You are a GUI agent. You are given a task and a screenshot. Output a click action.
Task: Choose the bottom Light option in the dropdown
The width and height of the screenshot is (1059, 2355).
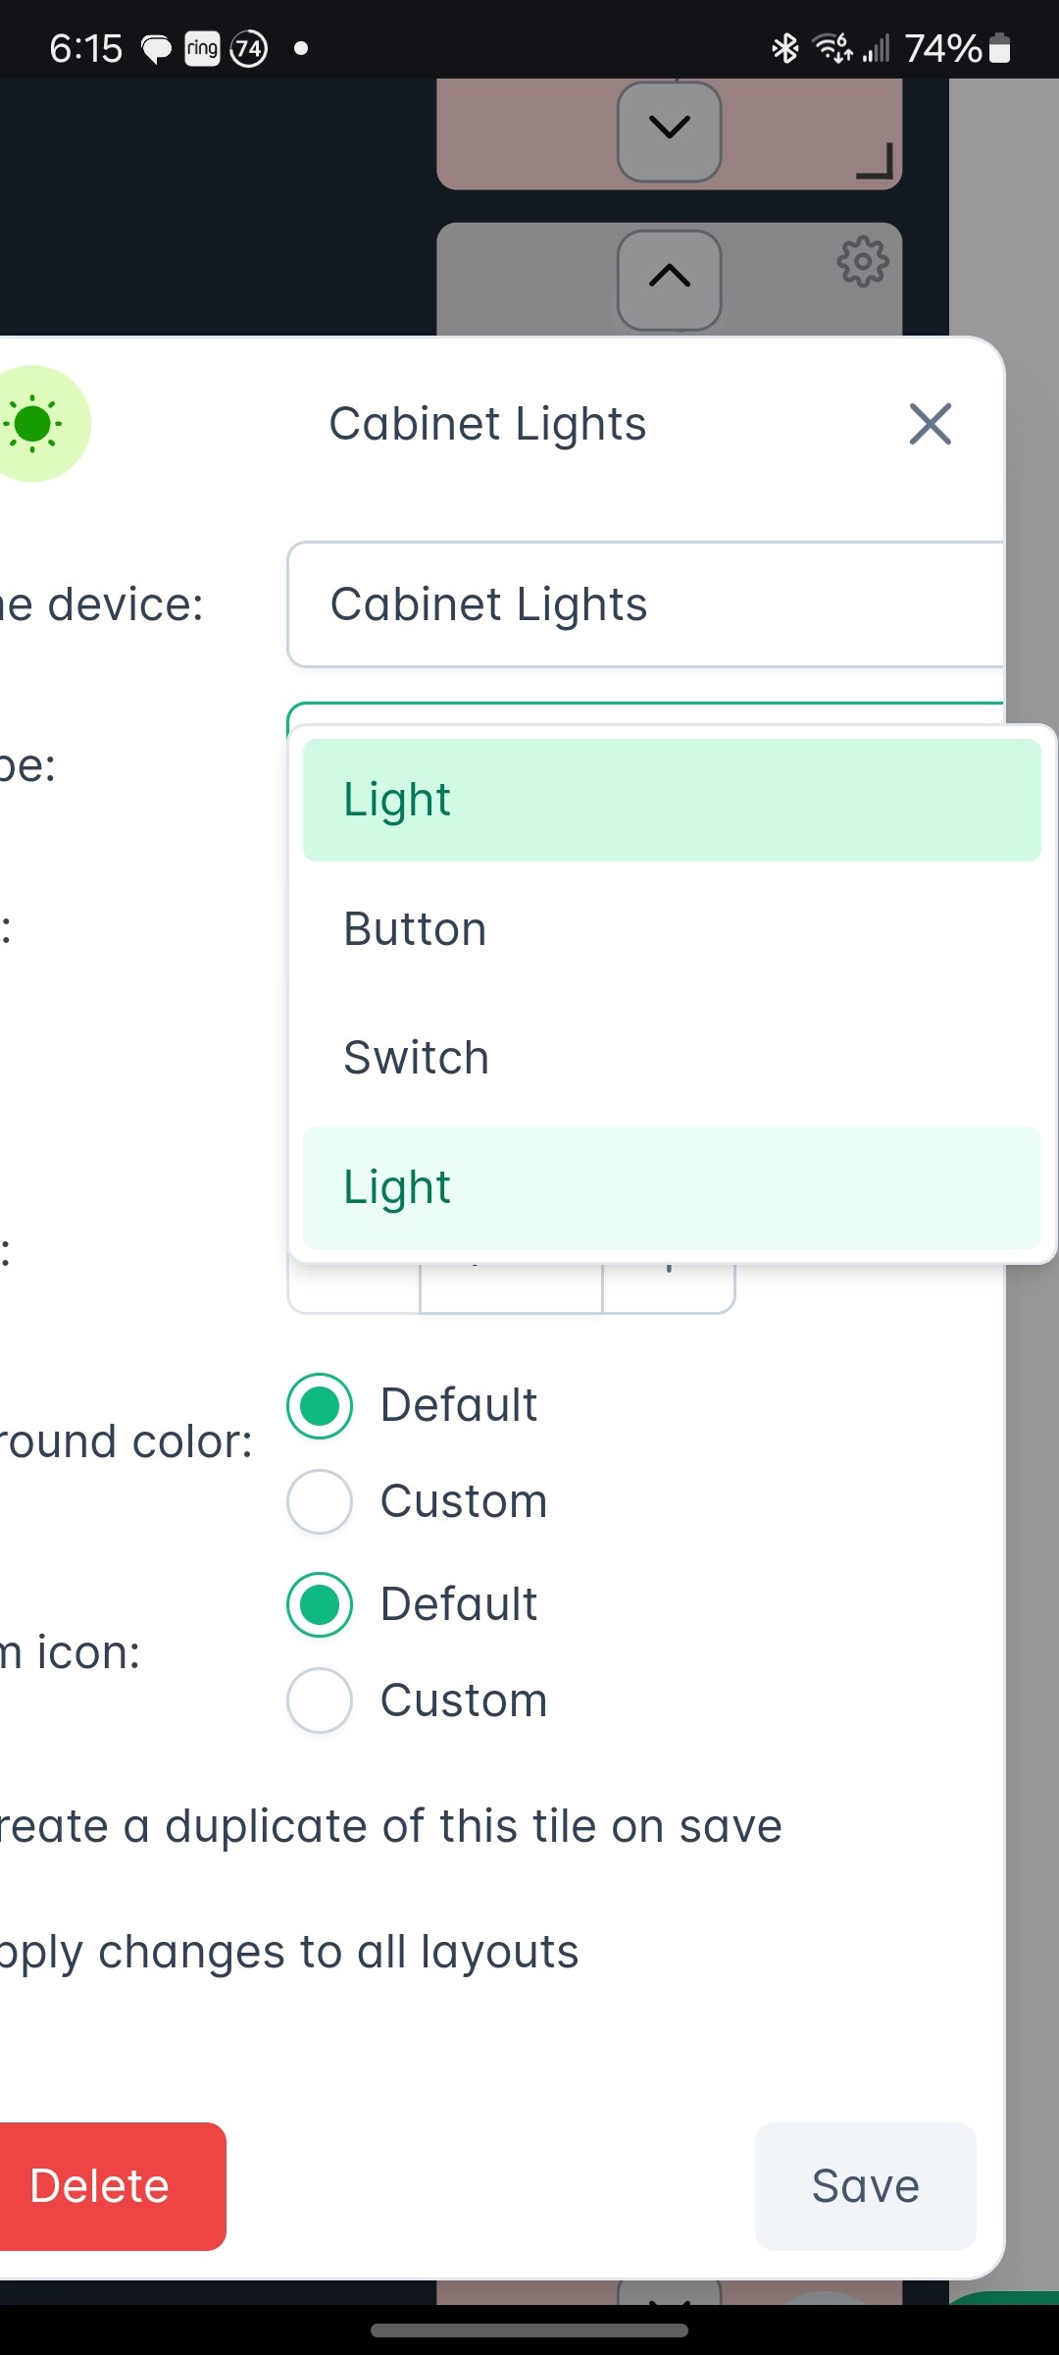pos(671,1187)
